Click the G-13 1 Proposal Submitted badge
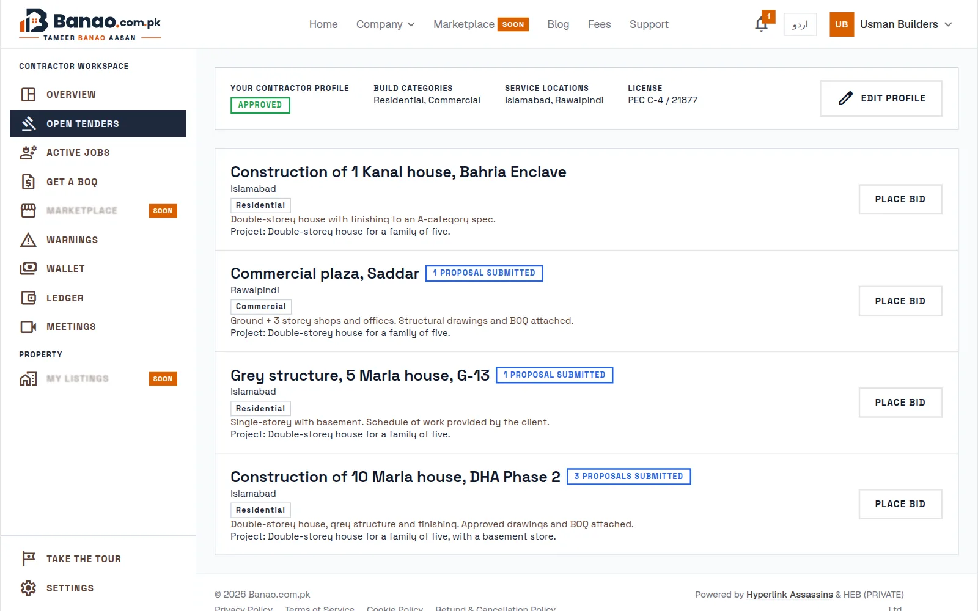Screen dimensions: 978x611 (x=554, y=375)
